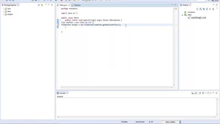Close the Main.java editor tab
This screenshot has width=220, height=124.
[69, 5]
